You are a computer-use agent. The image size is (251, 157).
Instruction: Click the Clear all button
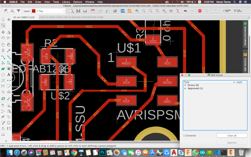click(232, 136)
